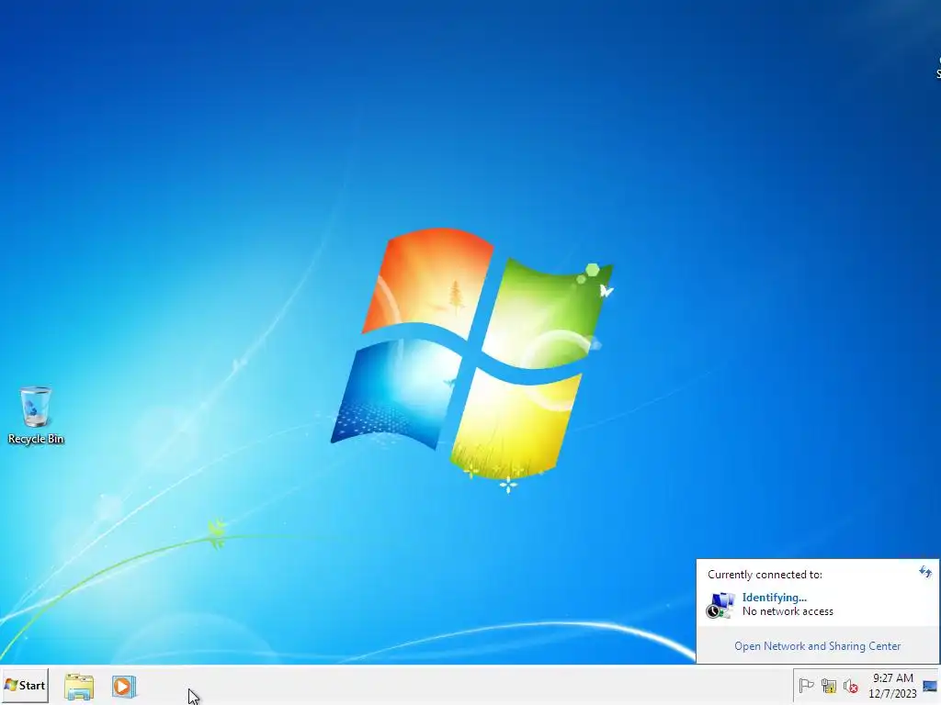This screenshot has width=941, height=705.
Task: Open the Action Center flag icon
Action: click(x=806, y=685)
